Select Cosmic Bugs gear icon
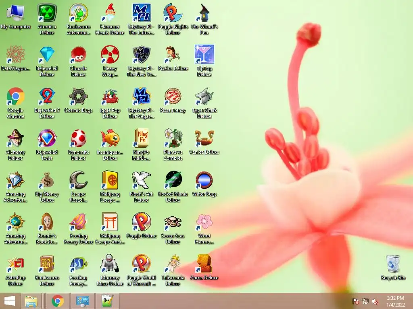Screen dimensions: 413x309 [79, 97]
